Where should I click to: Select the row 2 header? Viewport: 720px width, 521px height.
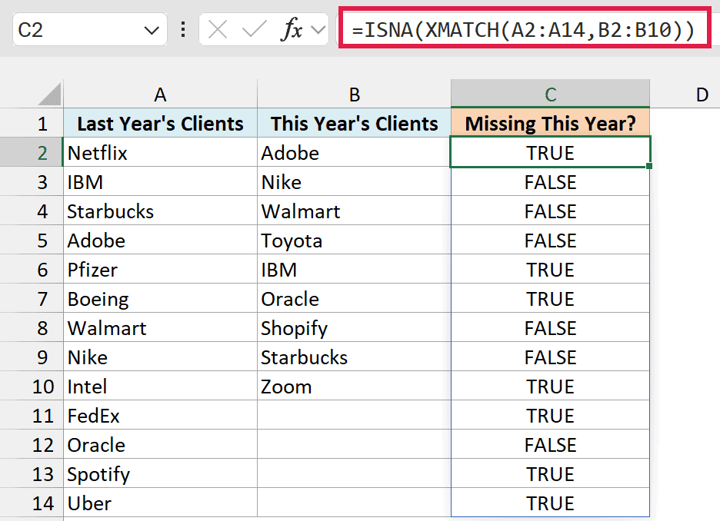pos(32,152)
